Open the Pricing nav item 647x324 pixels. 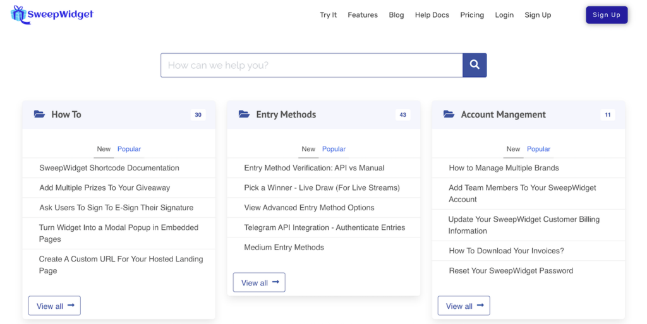pyautogui.click(x=472, y=15)
